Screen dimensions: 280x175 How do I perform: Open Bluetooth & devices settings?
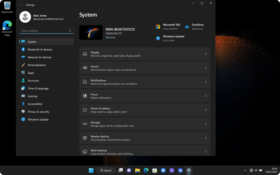point(40,50)
